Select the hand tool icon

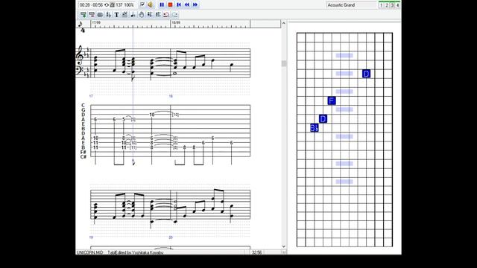[x=142, y=14]
